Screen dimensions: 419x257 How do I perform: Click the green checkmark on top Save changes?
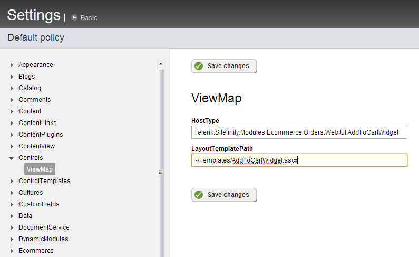point(199,66)
